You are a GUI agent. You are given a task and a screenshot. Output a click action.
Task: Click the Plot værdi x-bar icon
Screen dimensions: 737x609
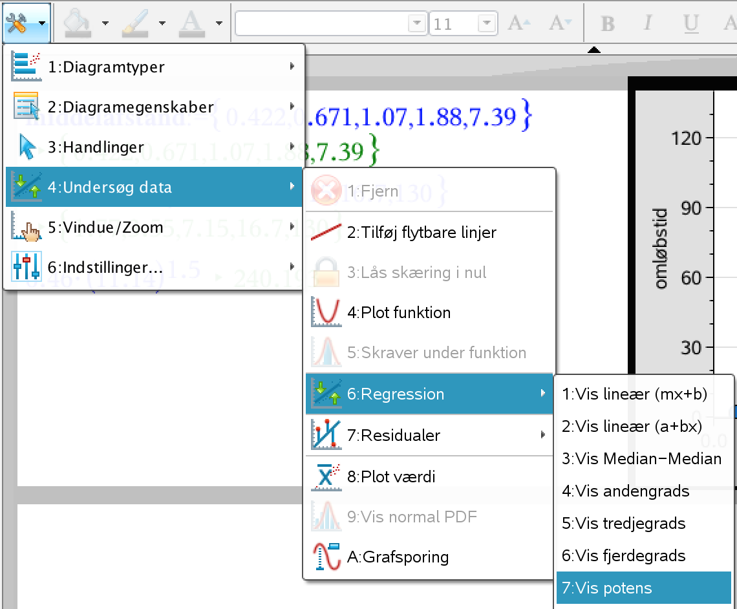coord(326,476)
